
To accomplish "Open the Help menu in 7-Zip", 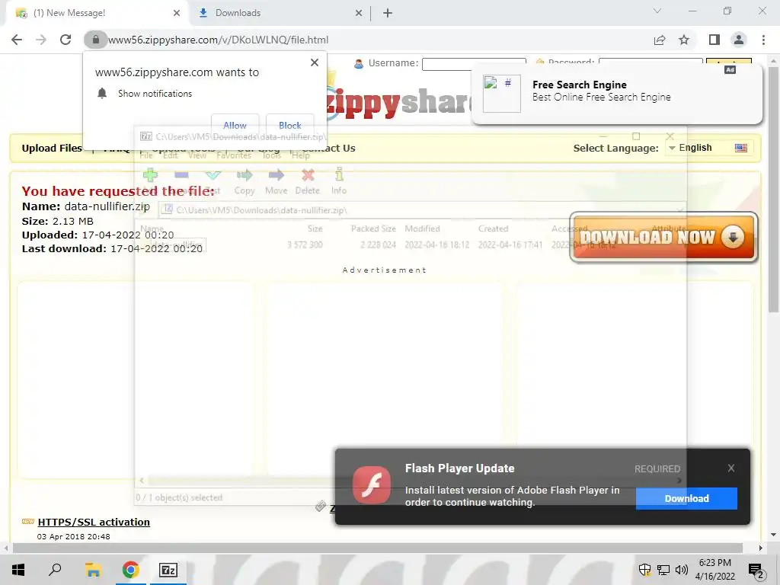I will (300, 155).
